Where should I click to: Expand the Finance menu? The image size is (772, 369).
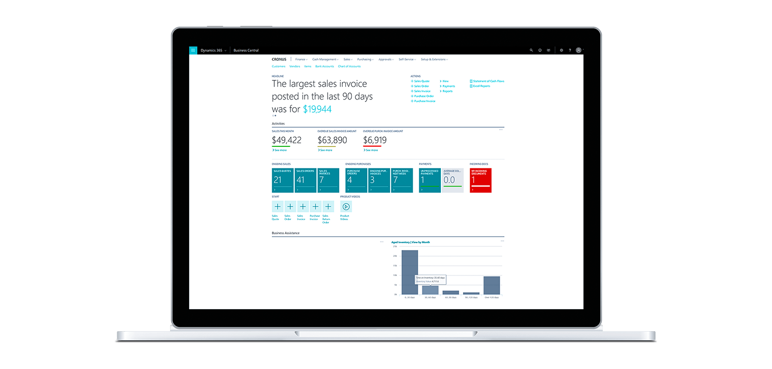[301, 59]
